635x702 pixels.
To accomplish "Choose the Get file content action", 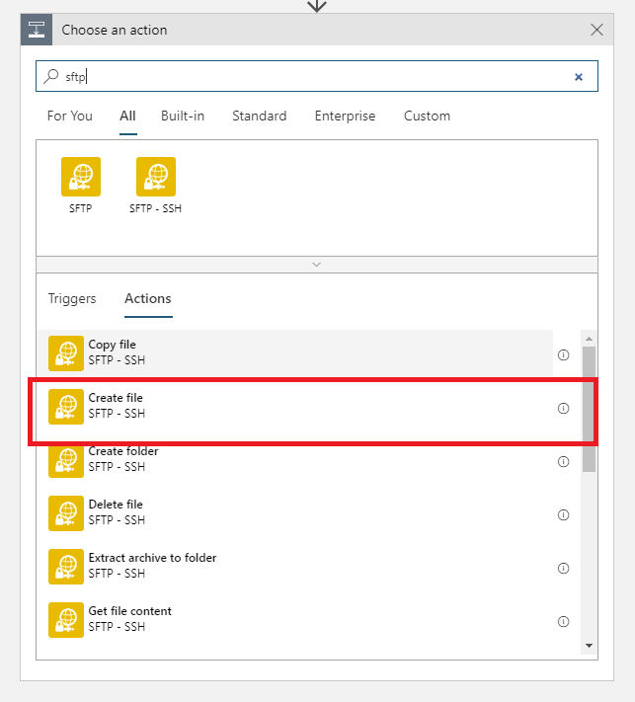I will [295, 620].
